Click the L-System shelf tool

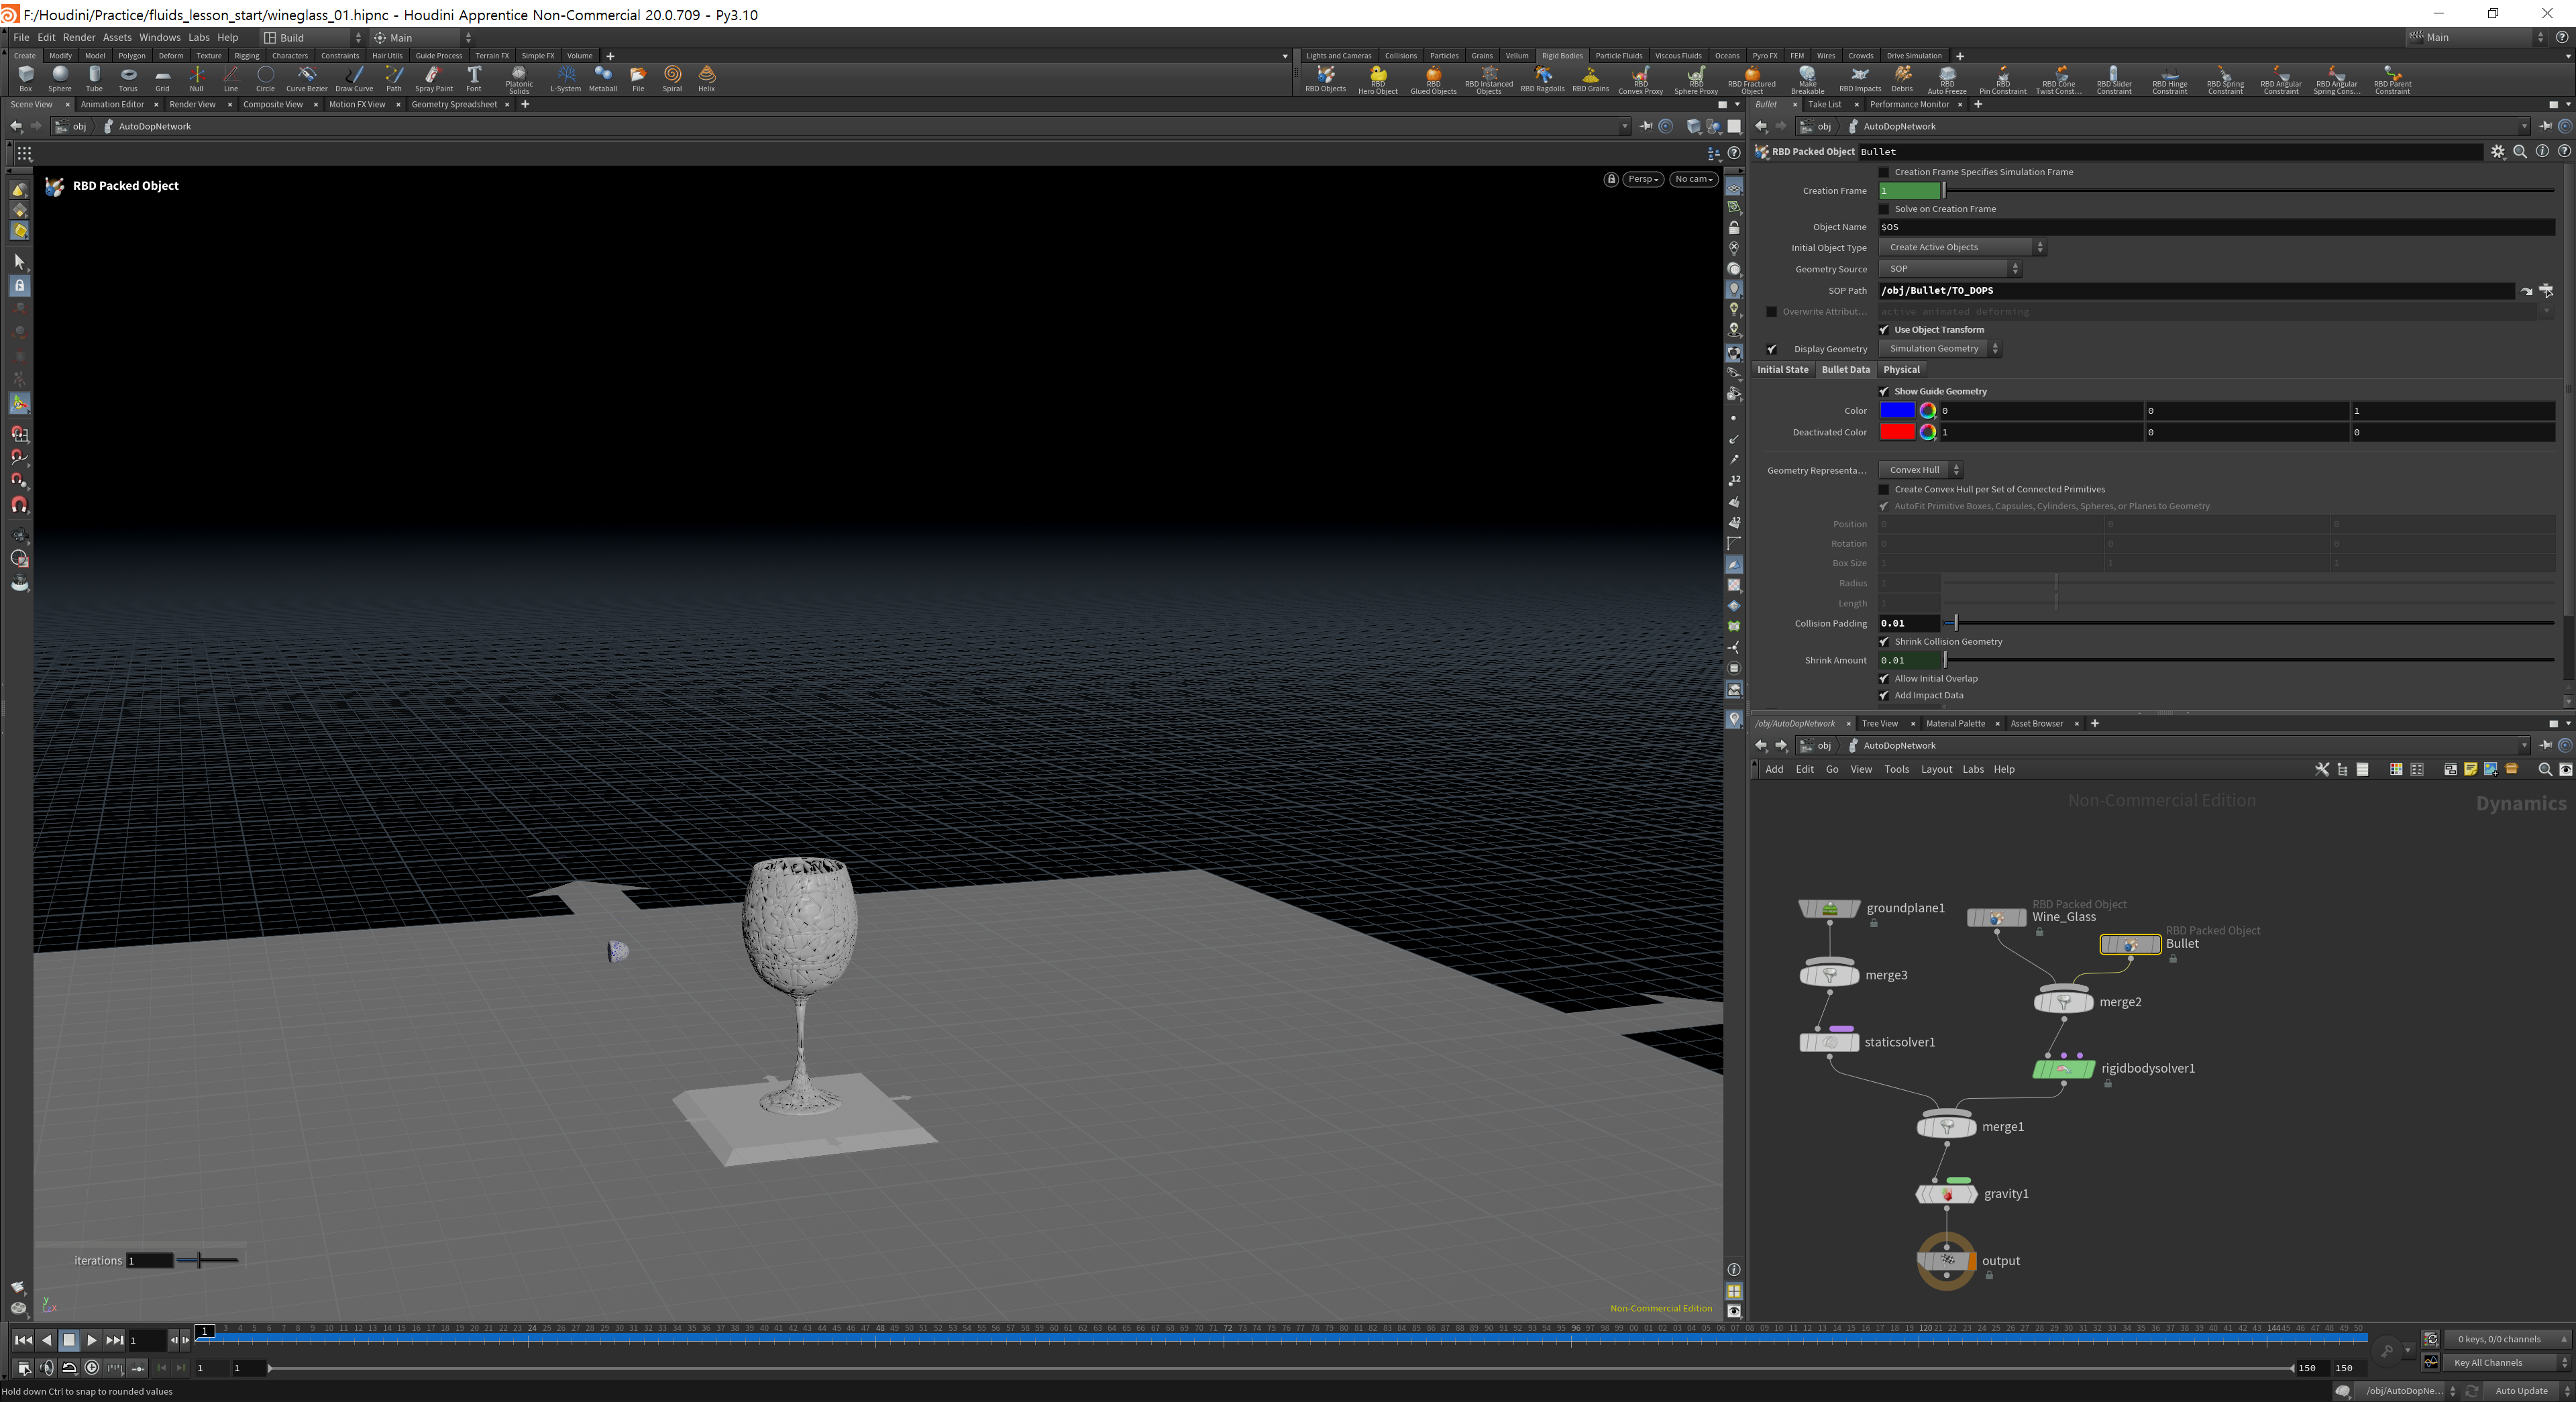click(566, 78)
